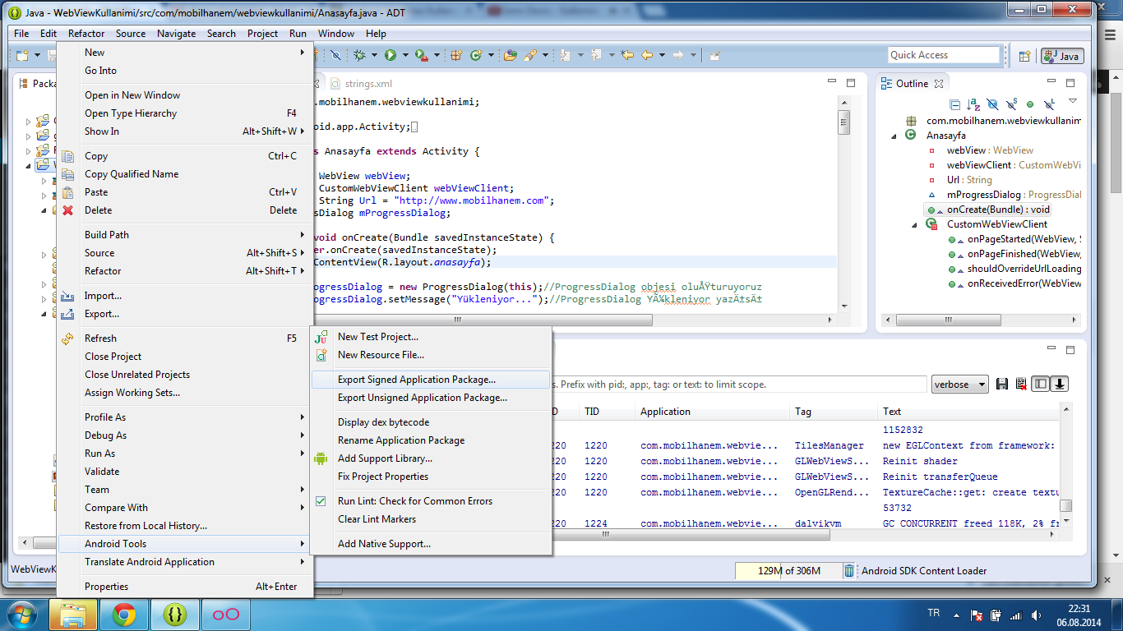Select Export Signed Application Package
Image resolution: width=1123 pixels, height=631 pixels.
click(431, 380)
